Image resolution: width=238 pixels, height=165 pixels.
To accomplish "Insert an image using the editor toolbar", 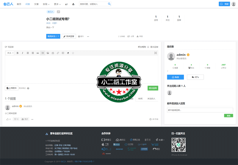I will click(48, 53).
